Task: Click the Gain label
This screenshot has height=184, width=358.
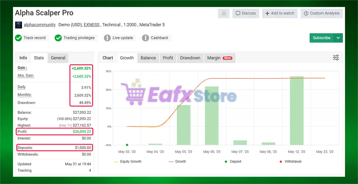Action: [x=22, y=68]
